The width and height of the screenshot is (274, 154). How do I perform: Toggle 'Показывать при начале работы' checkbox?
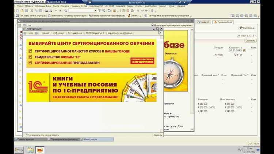pos(26,135)
